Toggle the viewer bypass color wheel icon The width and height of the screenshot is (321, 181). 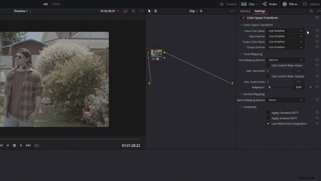point(125,11)
